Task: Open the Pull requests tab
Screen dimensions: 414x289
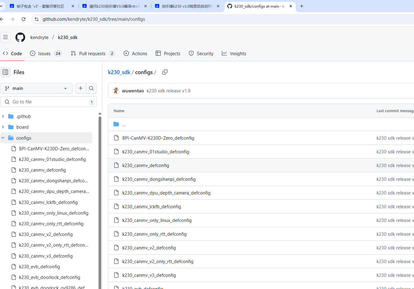Action: (x=93, y=54)
